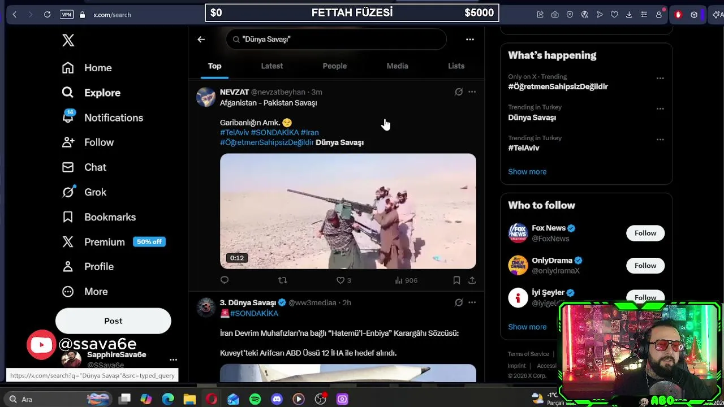The height and width of the screenshot is (407, 724).
Task: View analytics showing 906 views
Action: pyautogui.click(x=406, y=280)
